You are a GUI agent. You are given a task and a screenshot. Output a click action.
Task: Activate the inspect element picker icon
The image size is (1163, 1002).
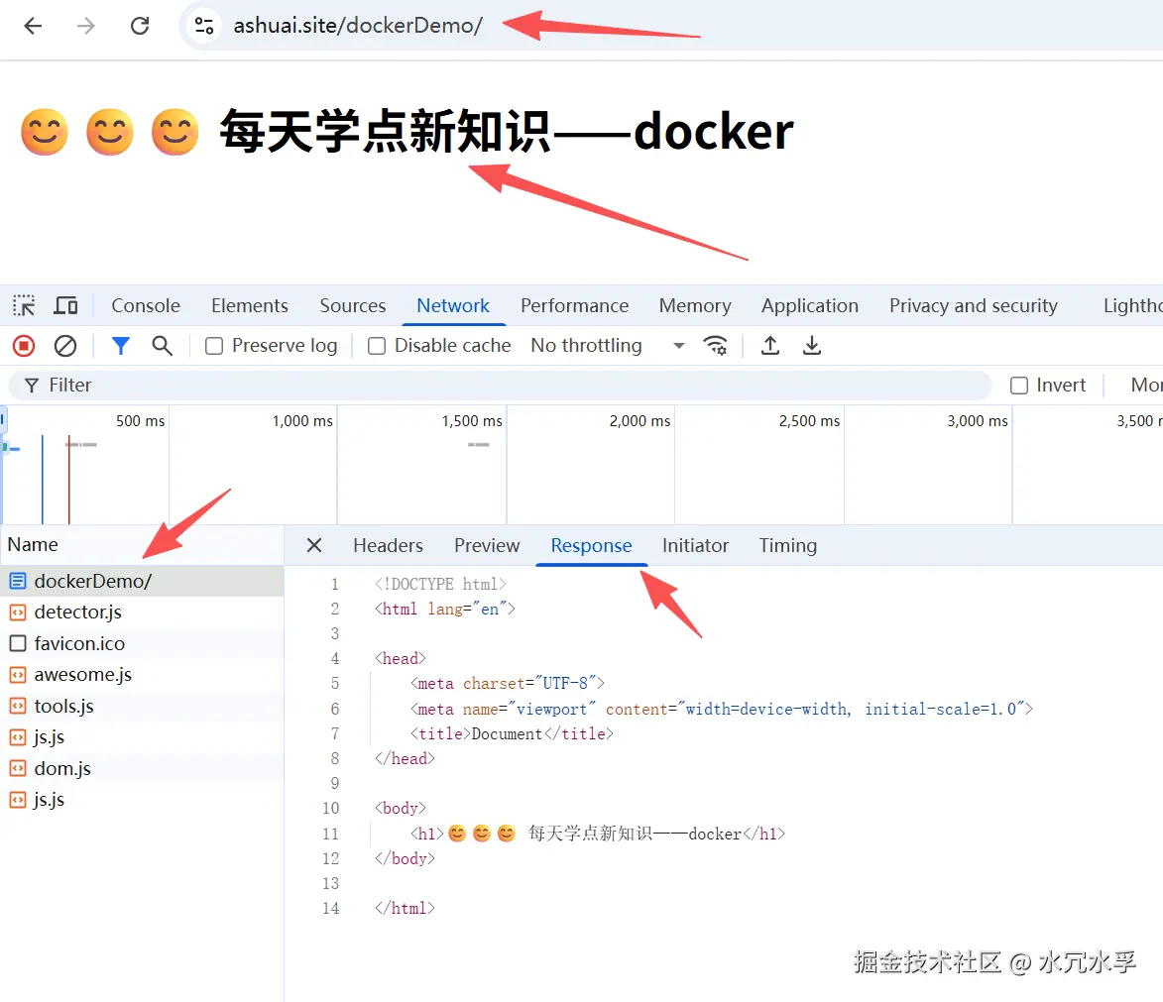24,305
